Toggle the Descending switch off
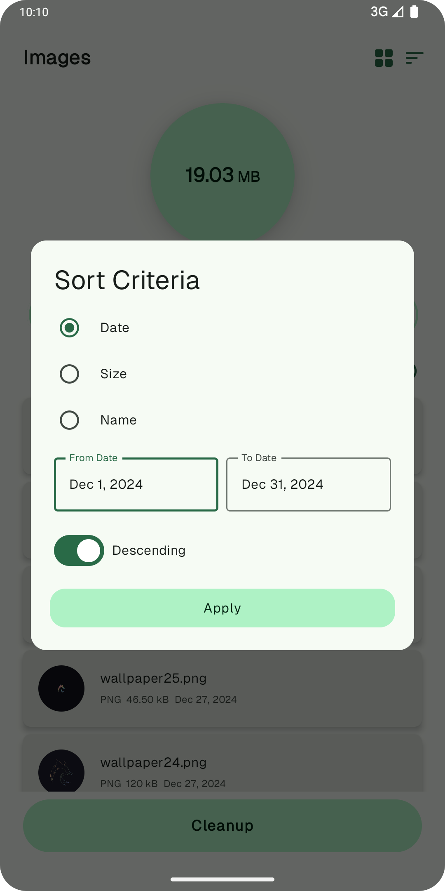Viewport: 445px width, 891px height. click(79, 551)
